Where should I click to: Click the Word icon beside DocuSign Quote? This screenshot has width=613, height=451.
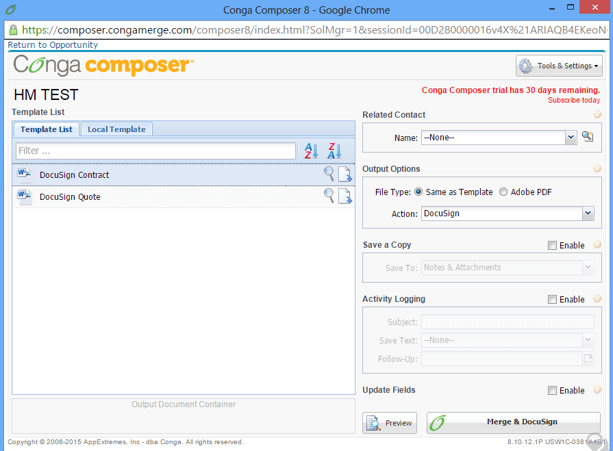[x=24, y=196]
